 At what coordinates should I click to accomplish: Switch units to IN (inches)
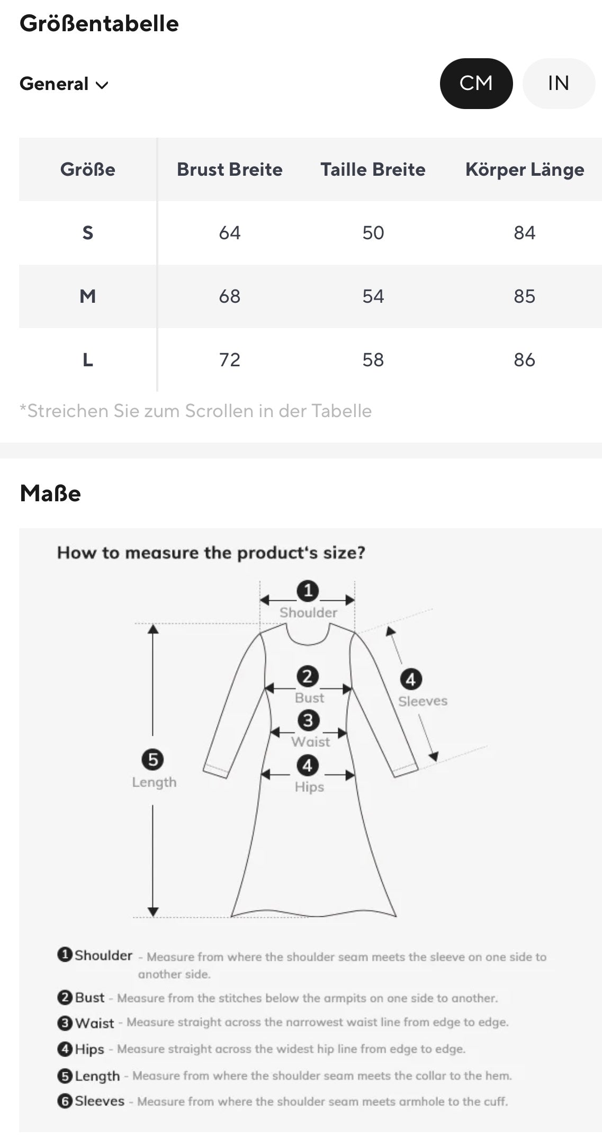click(558, 84)
